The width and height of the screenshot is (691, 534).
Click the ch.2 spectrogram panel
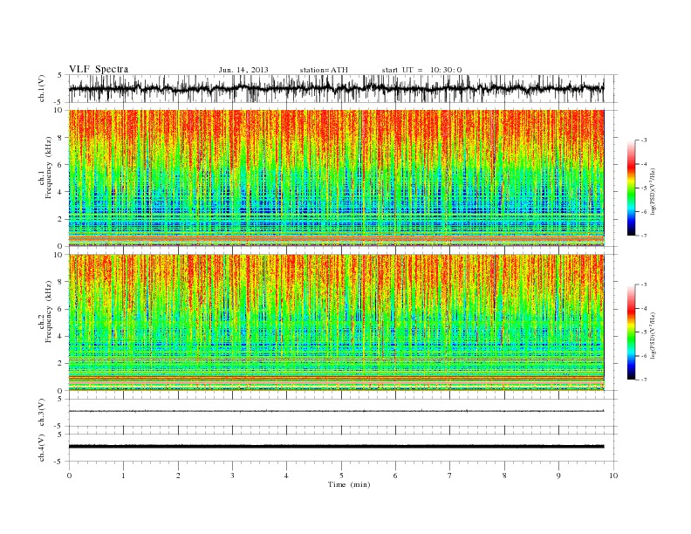[337, 323]
